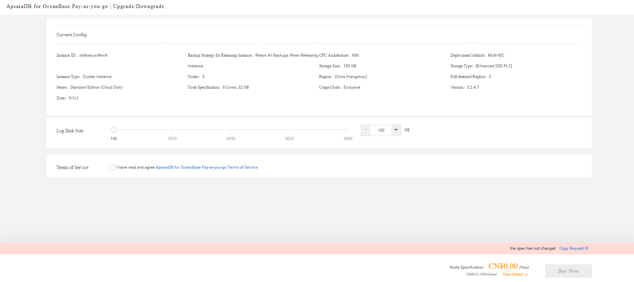The image size is (634, 282).
Task: Click the Region 'China (Hangzhou)' value
Action: 351,77
